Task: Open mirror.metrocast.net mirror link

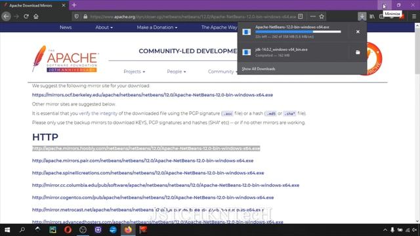Action: coord(148,210)
